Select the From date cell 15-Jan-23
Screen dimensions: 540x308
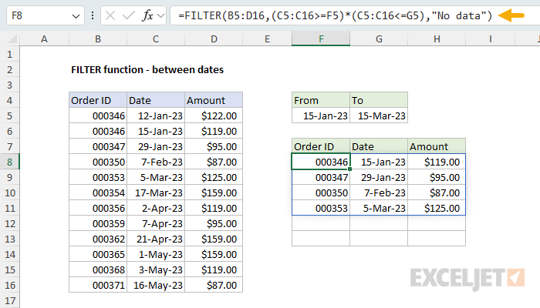click(x=321, y=115)
